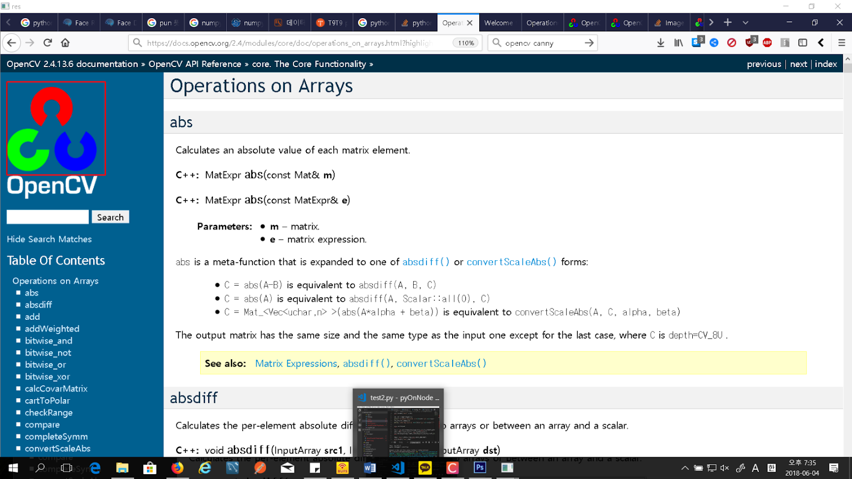
Task: Open the blue Share extension icon
Action: 714,43
